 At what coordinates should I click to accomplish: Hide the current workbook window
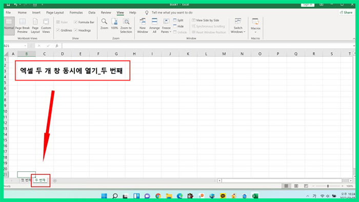(x=178, y=26)
